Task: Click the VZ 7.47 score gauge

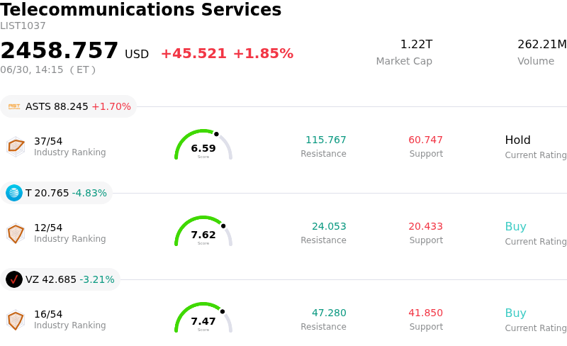Action: (203, 318)
